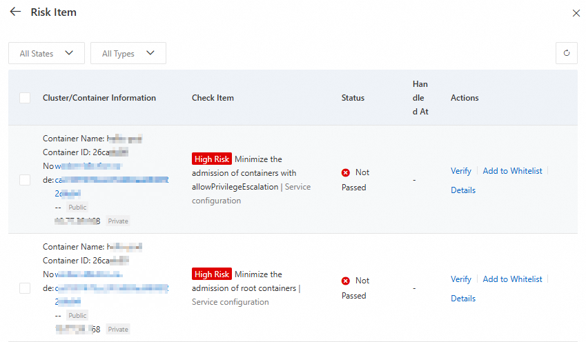Screen dimensions: 586x342
Task: Click the Check Item column header
Action: pos(213,98)
